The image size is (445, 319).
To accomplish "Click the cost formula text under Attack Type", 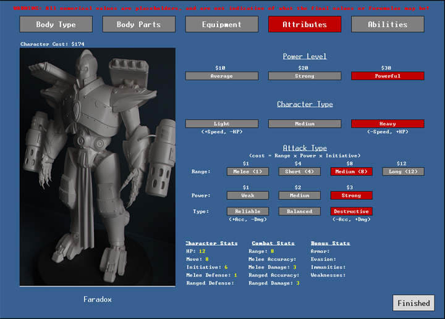I will click(305, 155).
